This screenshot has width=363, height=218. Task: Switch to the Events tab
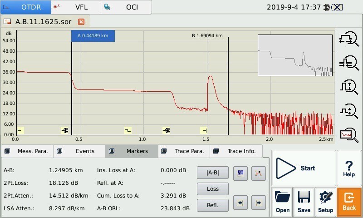tap(80, 151)
